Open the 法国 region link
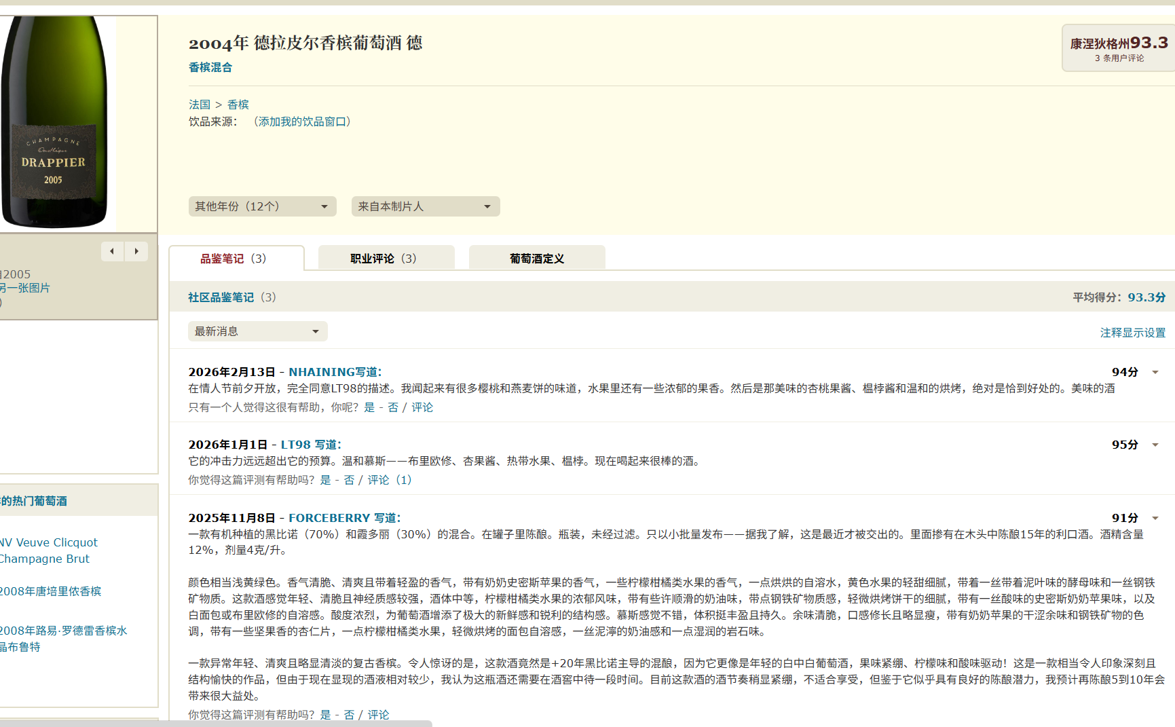 200,105
